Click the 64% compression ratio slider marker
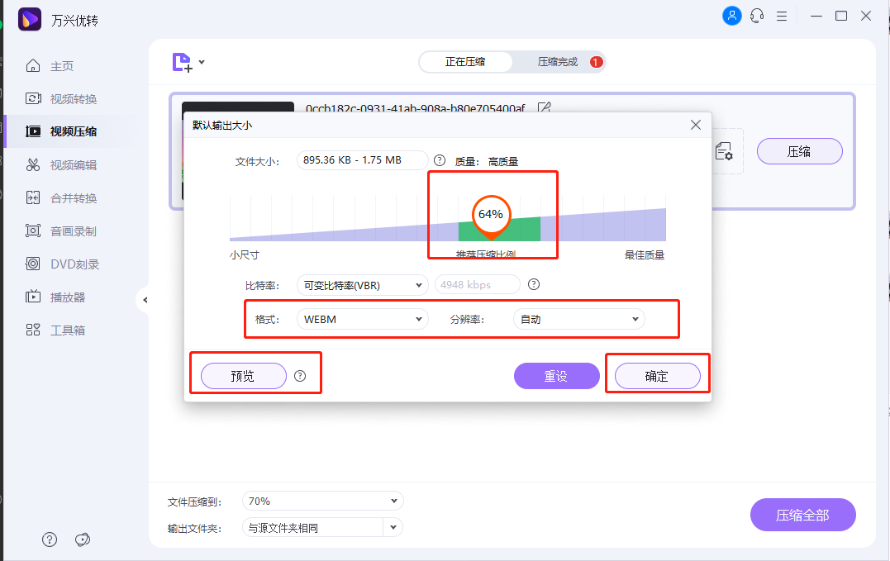The image size is (890, 561). (x=491, y=214)
